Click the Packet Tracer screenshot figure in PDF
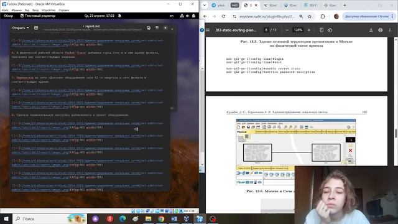The height and width of the screenshot is (224, 398). click(296, 152)
